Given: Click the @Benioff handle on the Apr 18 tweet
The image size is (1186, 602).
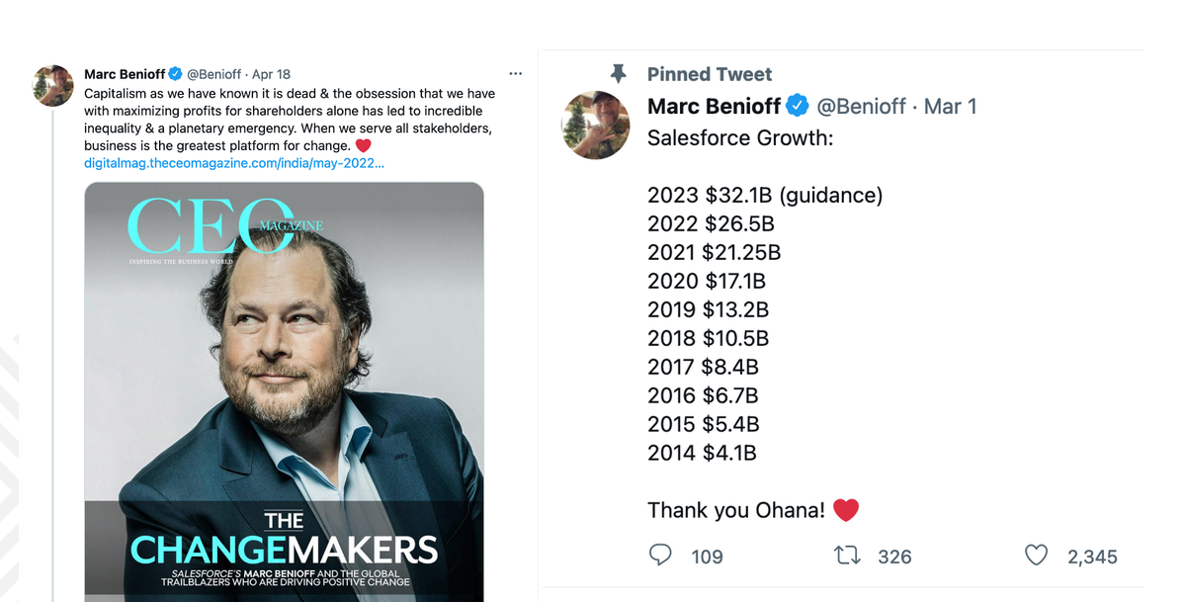Looking at the screenshot, I should [x=215, y=74].
